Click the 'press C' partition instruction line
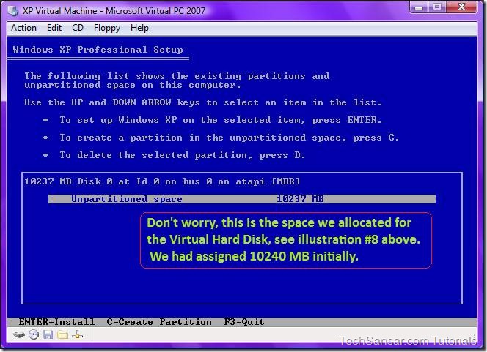 coord(230,138)
